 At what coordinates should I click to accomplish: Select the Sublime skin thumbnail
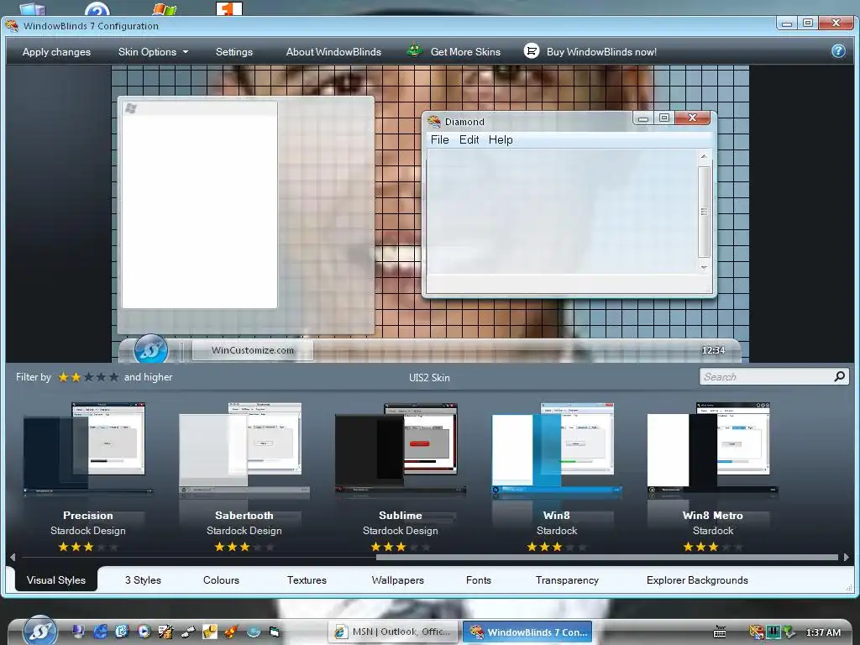click(401, 449)
